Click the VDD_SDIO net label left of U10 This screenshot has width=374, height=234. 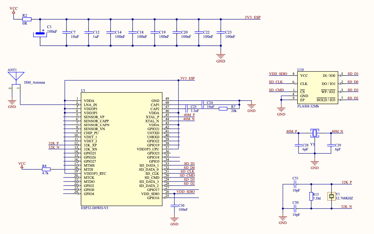tap(278, 74)
